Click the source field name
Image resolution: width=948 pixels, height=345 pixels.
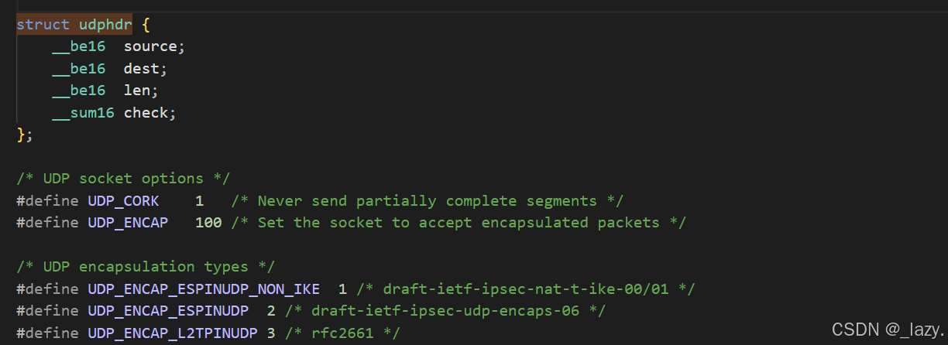pos(152,46)
